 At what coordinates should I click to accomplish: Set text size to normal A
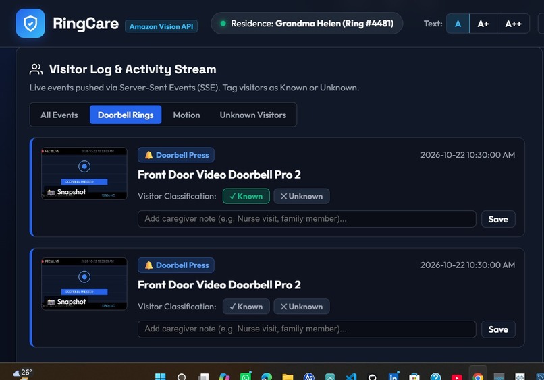point(458,24)
